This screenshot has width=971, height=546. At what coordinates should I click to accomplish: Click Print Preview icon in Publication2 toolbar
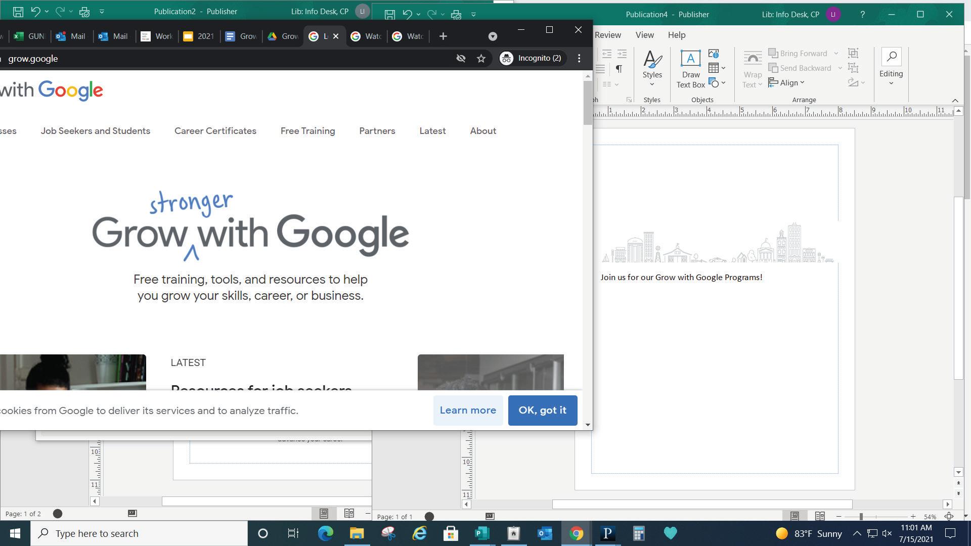[84, 11]
